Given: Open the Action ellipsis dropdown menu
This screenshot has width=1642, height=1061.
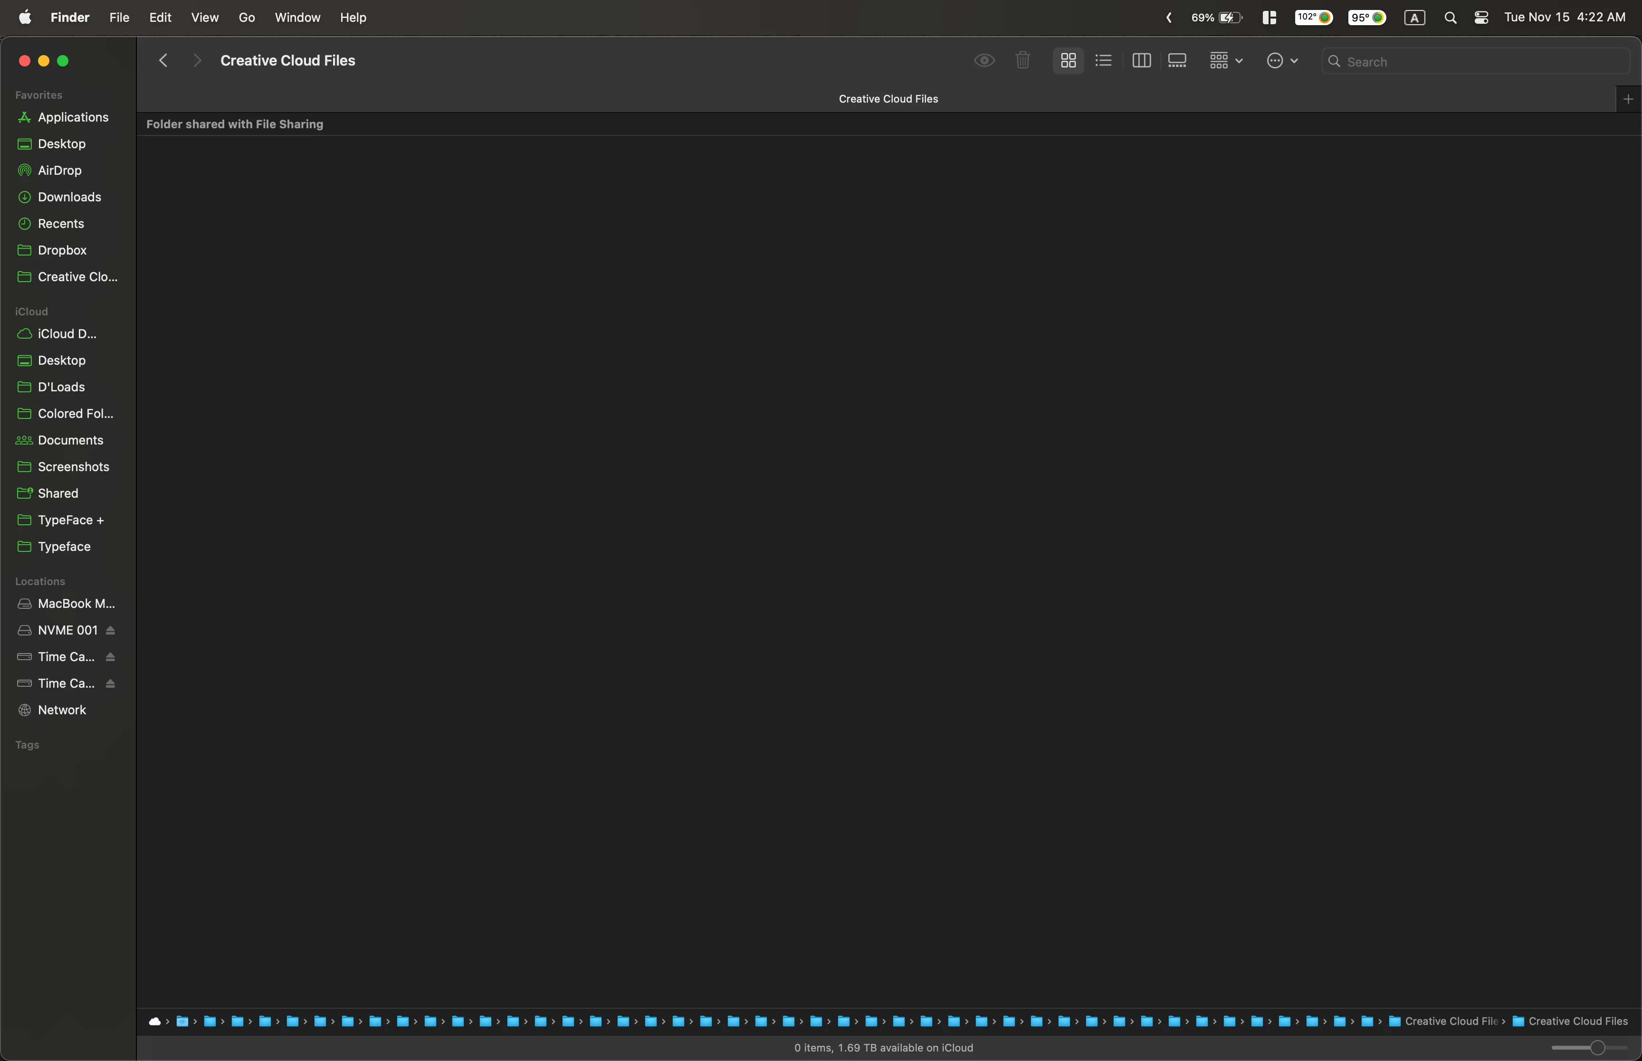Looking at the screenshot, I should [1282, 61].
